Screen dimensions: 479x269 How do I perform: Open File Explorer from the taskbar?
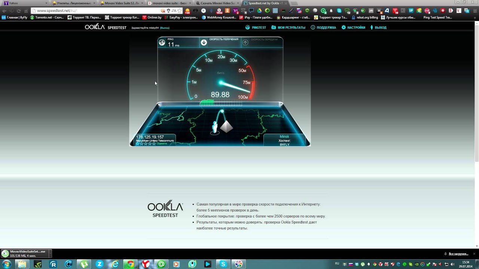coord(22,264)
